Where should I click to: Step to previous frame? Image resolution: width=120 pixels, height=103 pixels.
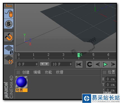[98, 64]
